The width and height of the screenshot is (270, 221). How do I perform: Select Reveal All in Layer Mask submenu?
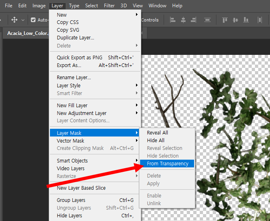[x=167, y=132]
